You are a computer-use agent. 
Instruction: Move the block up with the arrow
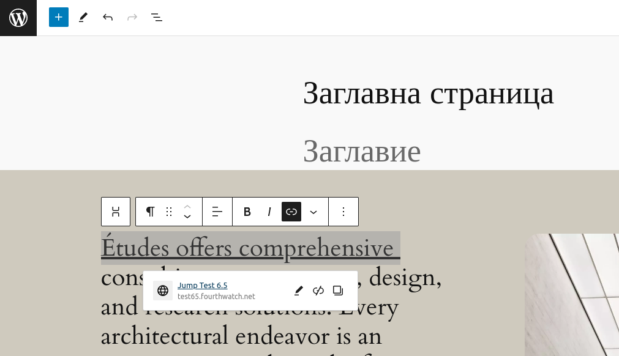187,206
